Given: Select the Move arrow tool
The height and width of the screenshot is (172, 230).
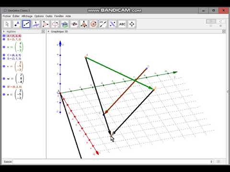Looking at the screenshot, I should pyautogui.click(x=7, y=24).
